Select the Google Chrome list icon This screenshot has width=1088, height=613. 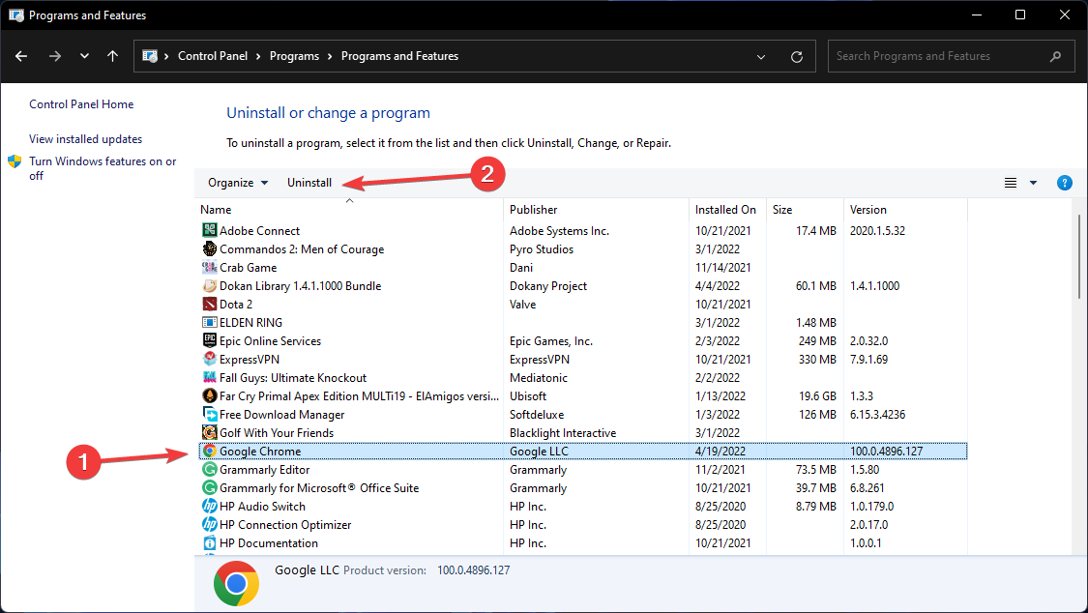pos(210,451)
